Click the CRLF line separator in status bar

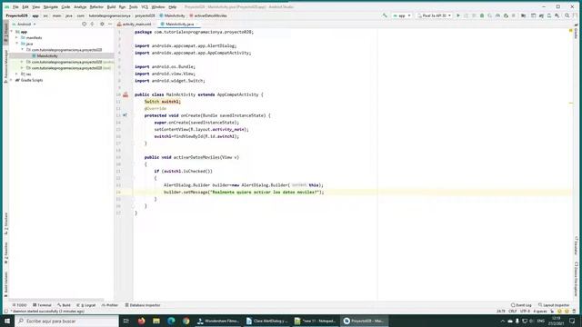[x=513, y=311]
